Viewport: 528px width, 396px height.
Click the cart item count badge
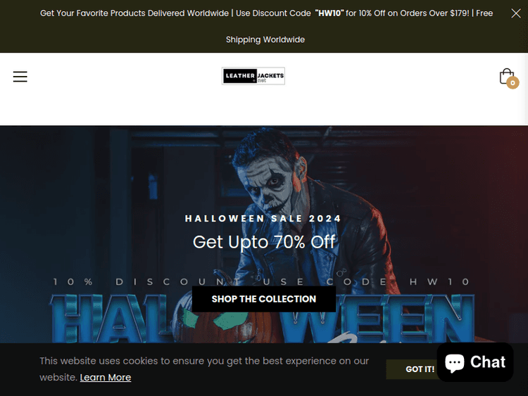point(513,83)
